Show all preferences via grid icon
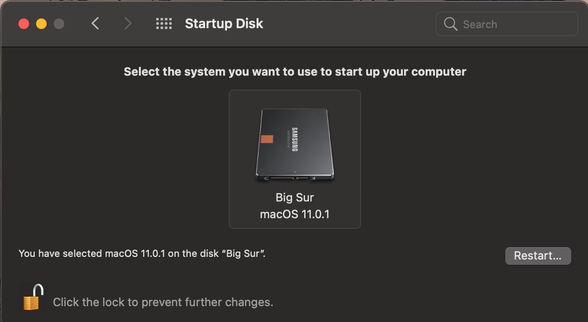 [164, 24]
